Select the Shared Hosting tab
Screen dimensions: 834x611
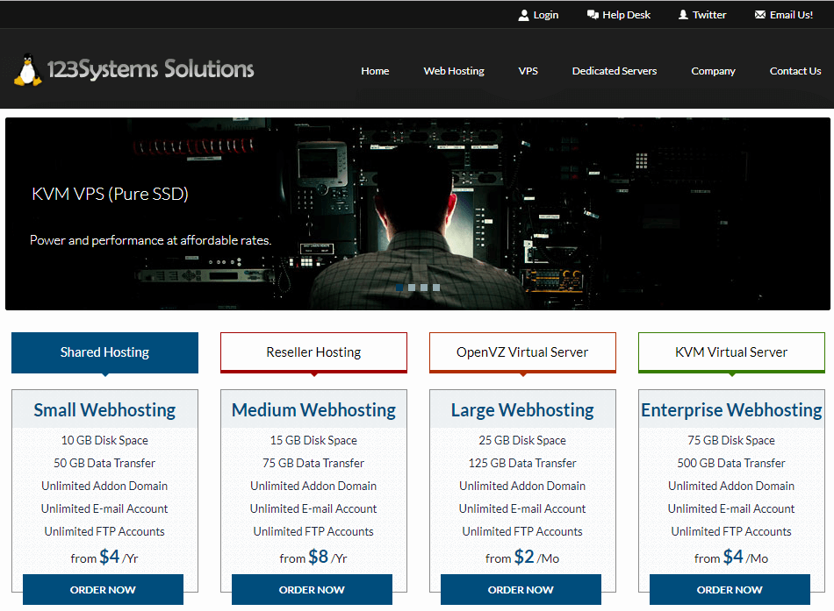pos(104,352)
